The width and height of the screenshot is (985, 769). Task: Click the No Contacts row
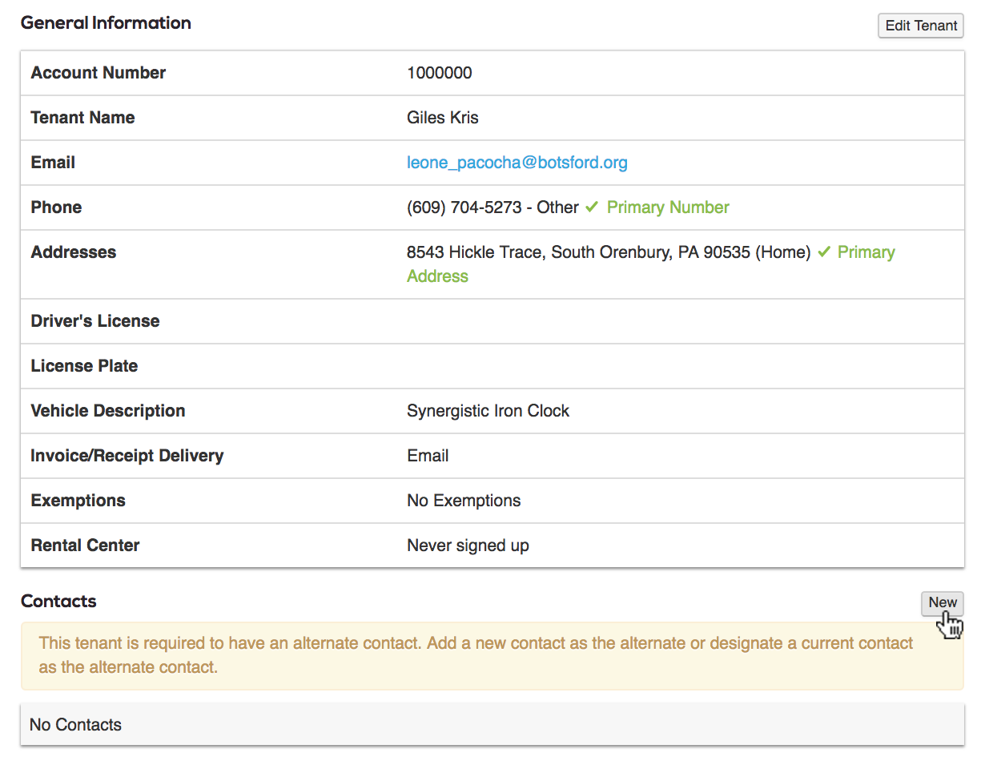(75, 725)
